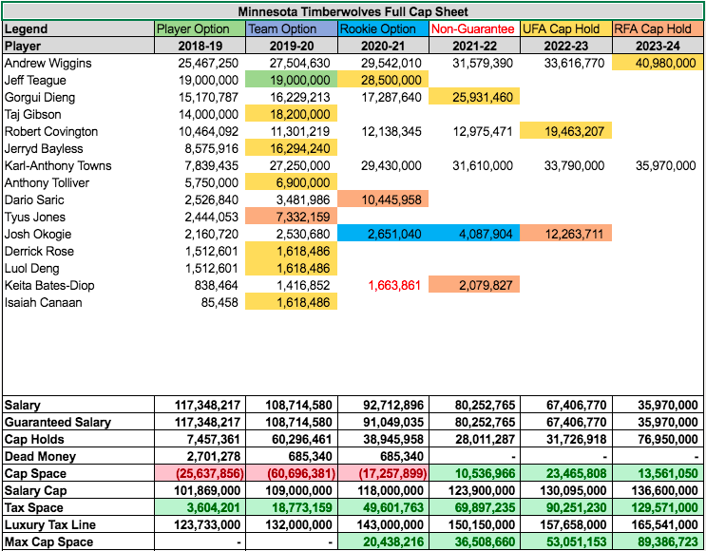The height and width of the screenshot is (551, 706).
Task: Click Saric's 10,445,958 RFA cap hold cell
Action: [x=383, y=199]
